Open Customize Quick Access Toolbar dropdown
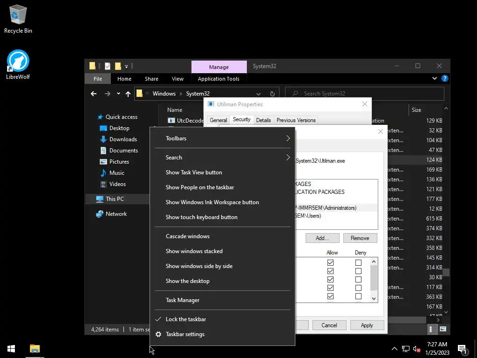 [x=126, y=66]
